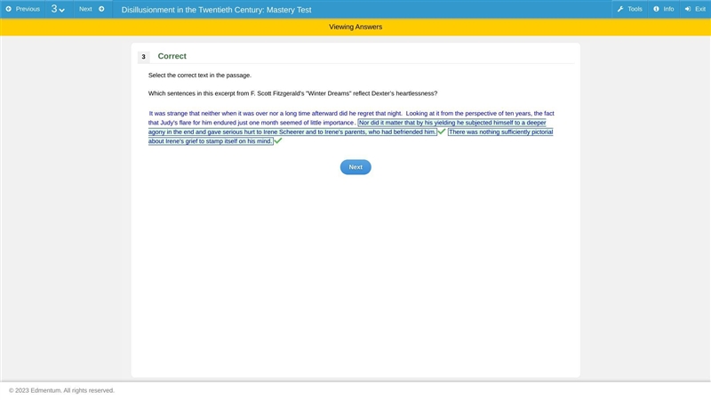The width and height of the screenshot is (711, 400).
Task: Select sentence 'Looking at it from the perspective'
Action: (351, 118)
